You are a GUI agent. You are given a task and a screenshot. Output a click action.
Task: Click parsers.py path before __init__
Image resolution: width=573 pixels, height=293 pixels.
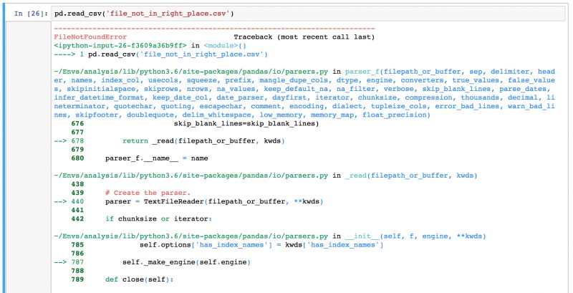coord(191,236)
